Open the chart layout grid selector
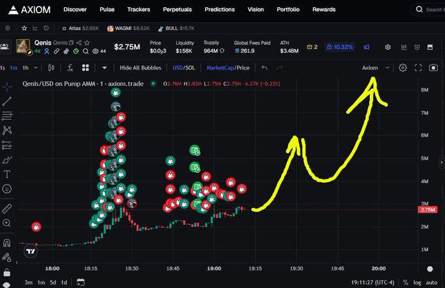The width and height of the screenshot is (445, 288). (x=85, y=68)
